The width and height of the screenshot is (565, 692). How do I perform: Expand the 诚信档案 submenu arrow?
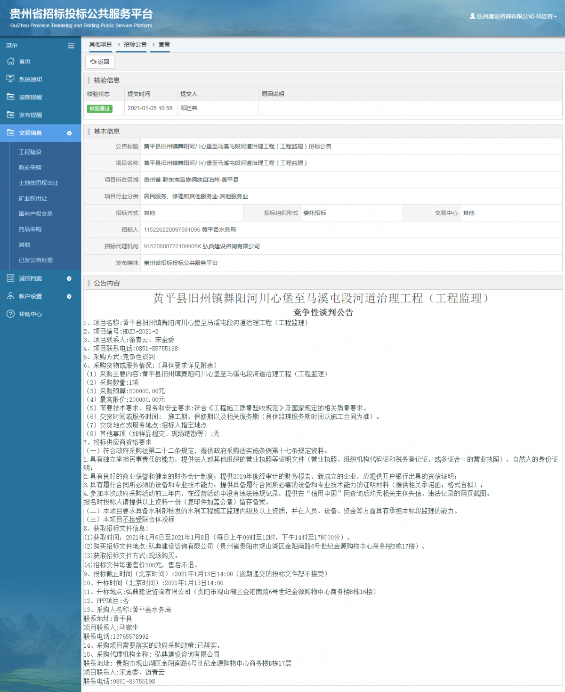pyautogui.click(x=69, y=278)
